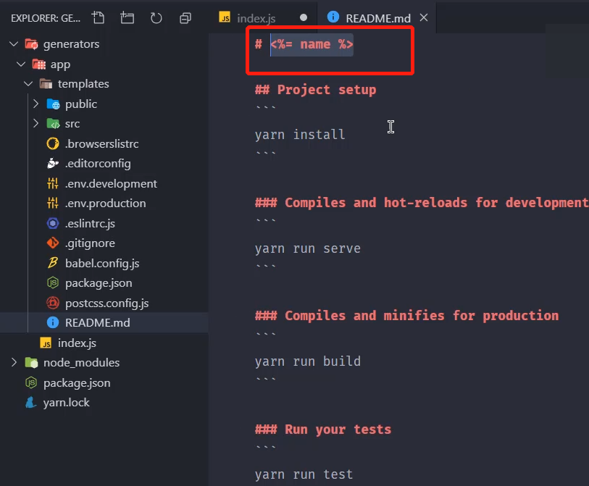Click the generators folder icon
The width and height of the screenshot is (589, 486).
tap(32, 44)
